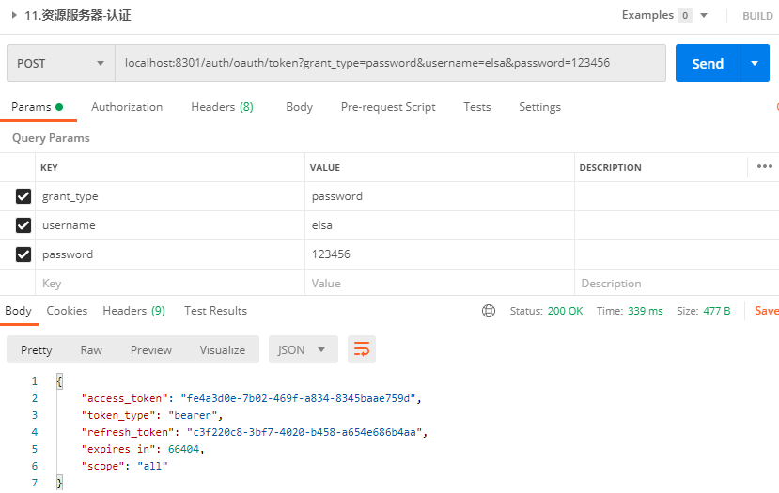This screenshot has height=493, width=779.
Task: Open the request Body tab
Action: click(x=299, y=107)
